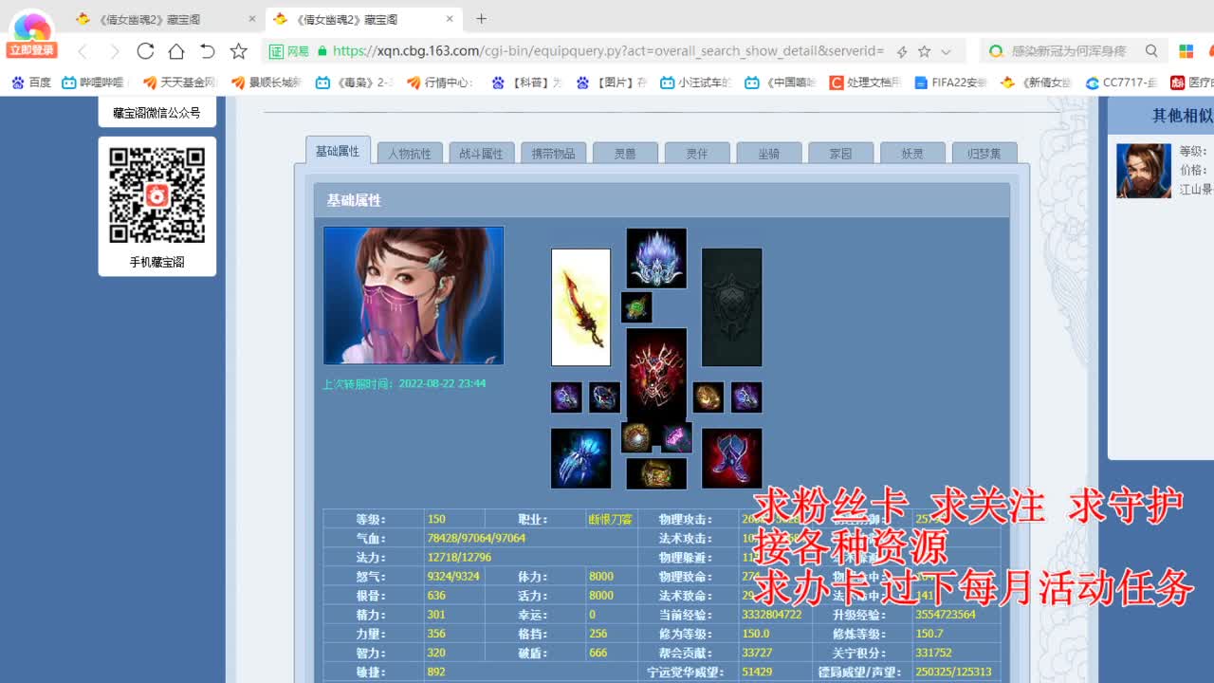
Task: Click the 立即登录 login button
Action: (31, 50)
